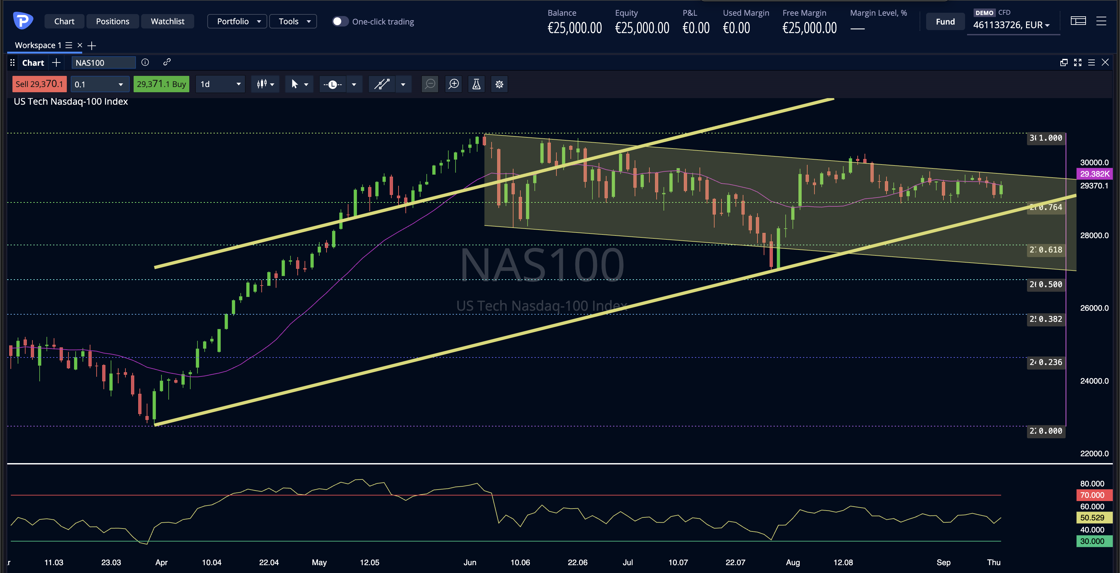The width and height of the screenshot is (1120, 573).
Task: Click the Fibonacci 0.000 level label
Action: (1046, 431)
